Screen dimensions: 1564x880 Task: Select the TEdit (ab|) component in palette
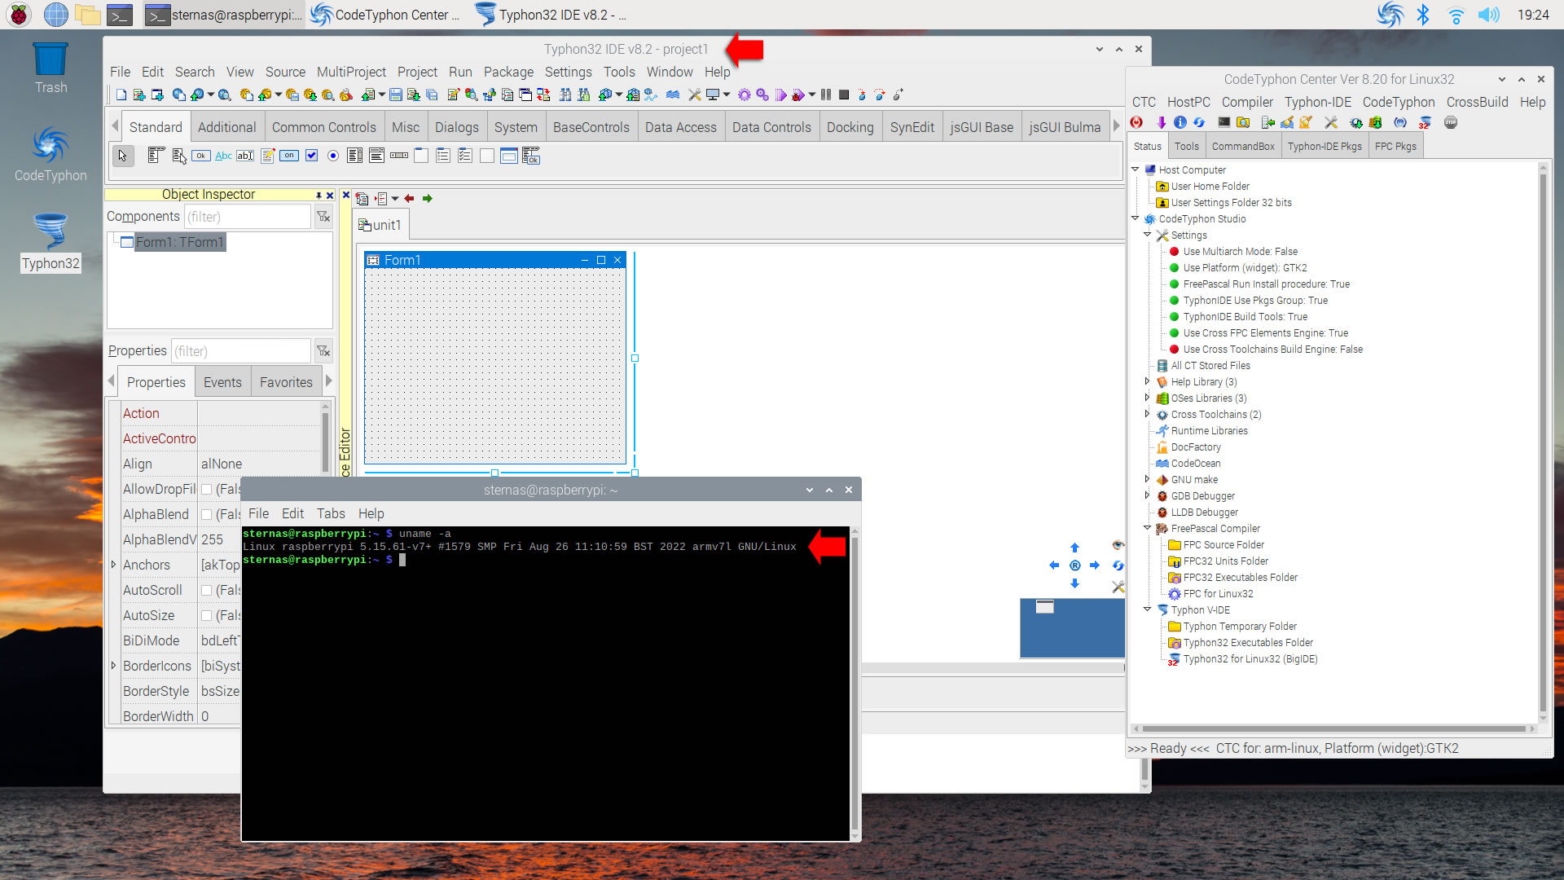[x=245, y=156]
